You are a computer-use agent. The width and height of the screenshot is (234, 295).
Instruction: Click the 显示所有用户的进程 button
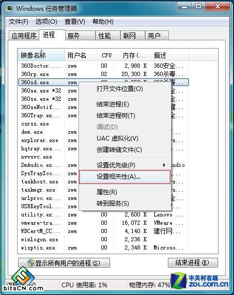pyautogui.click(x=64, y=262)
